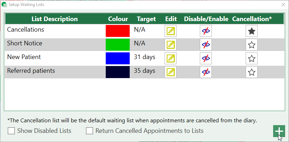Star the Referred patients list
This screenshot has width=289, height=142.
[251, 72]
